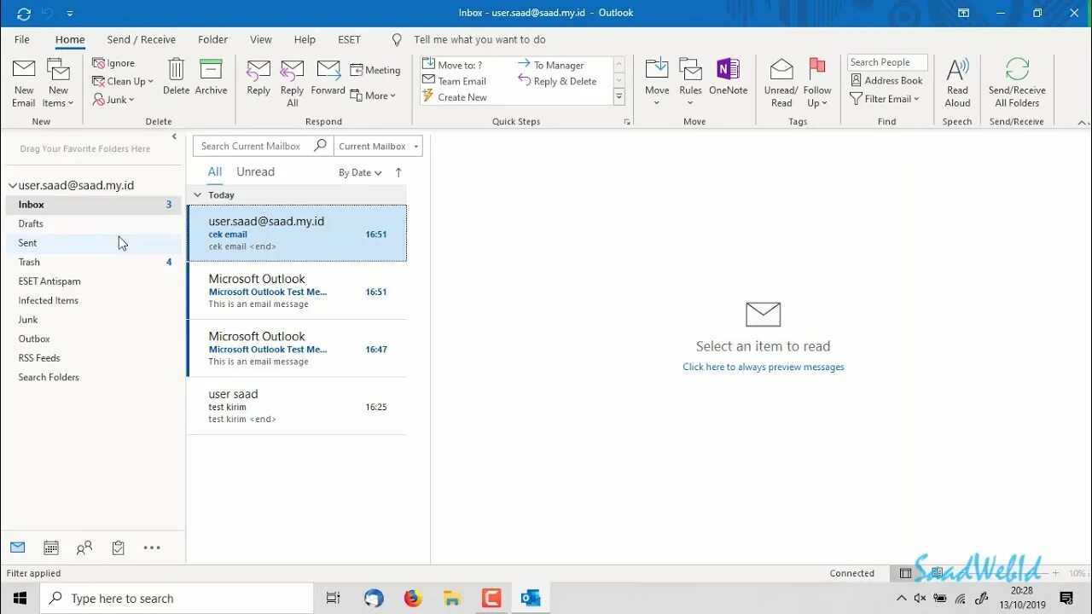The width and height of the screenshot is (1092, 614).
Task: Reverse sort order with the arrow
Action: [398, 172]
